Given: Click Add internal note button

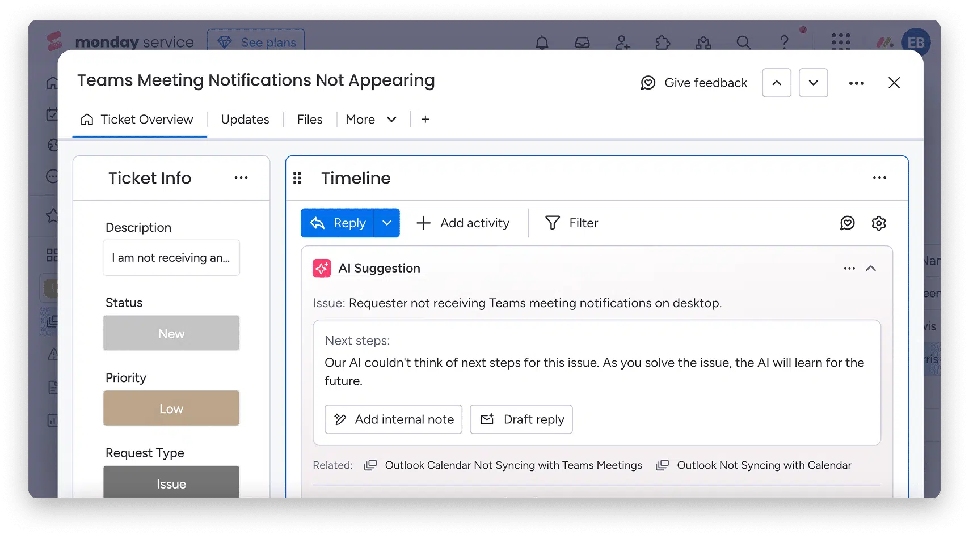Looking at the screenshot, I should [x=393, y=419].
